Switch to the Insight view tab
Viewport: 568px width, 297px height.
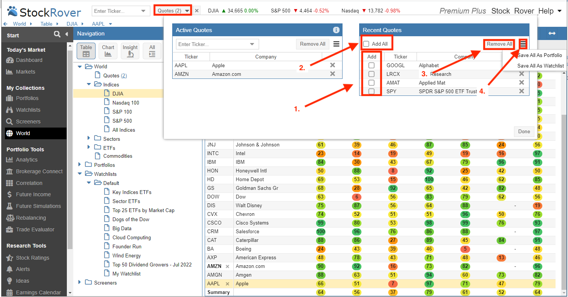pyautogui.click(x=130, y=51)
